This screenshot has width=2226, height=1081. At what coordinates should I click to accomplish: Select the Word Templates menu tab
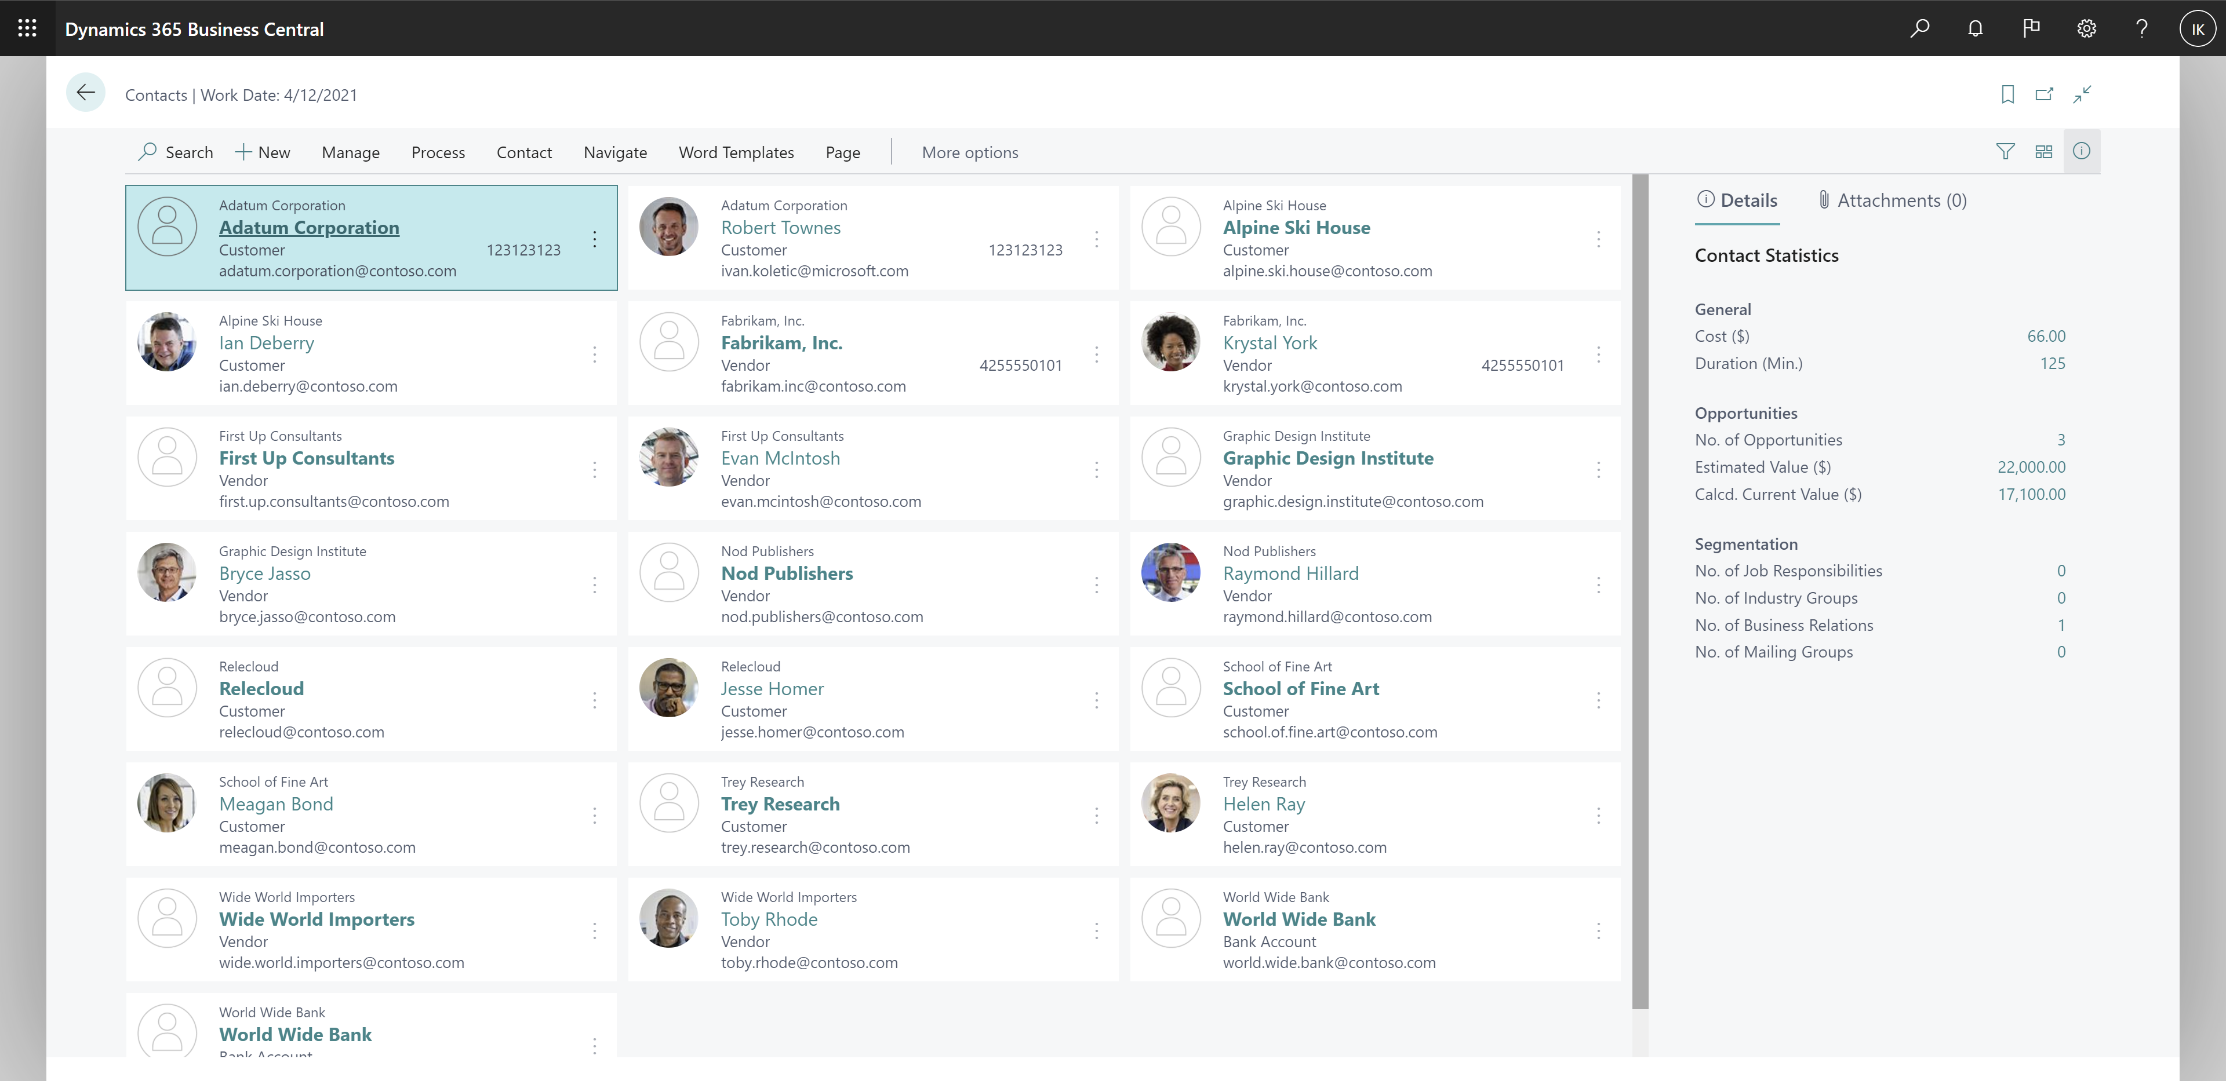(737, 152)
